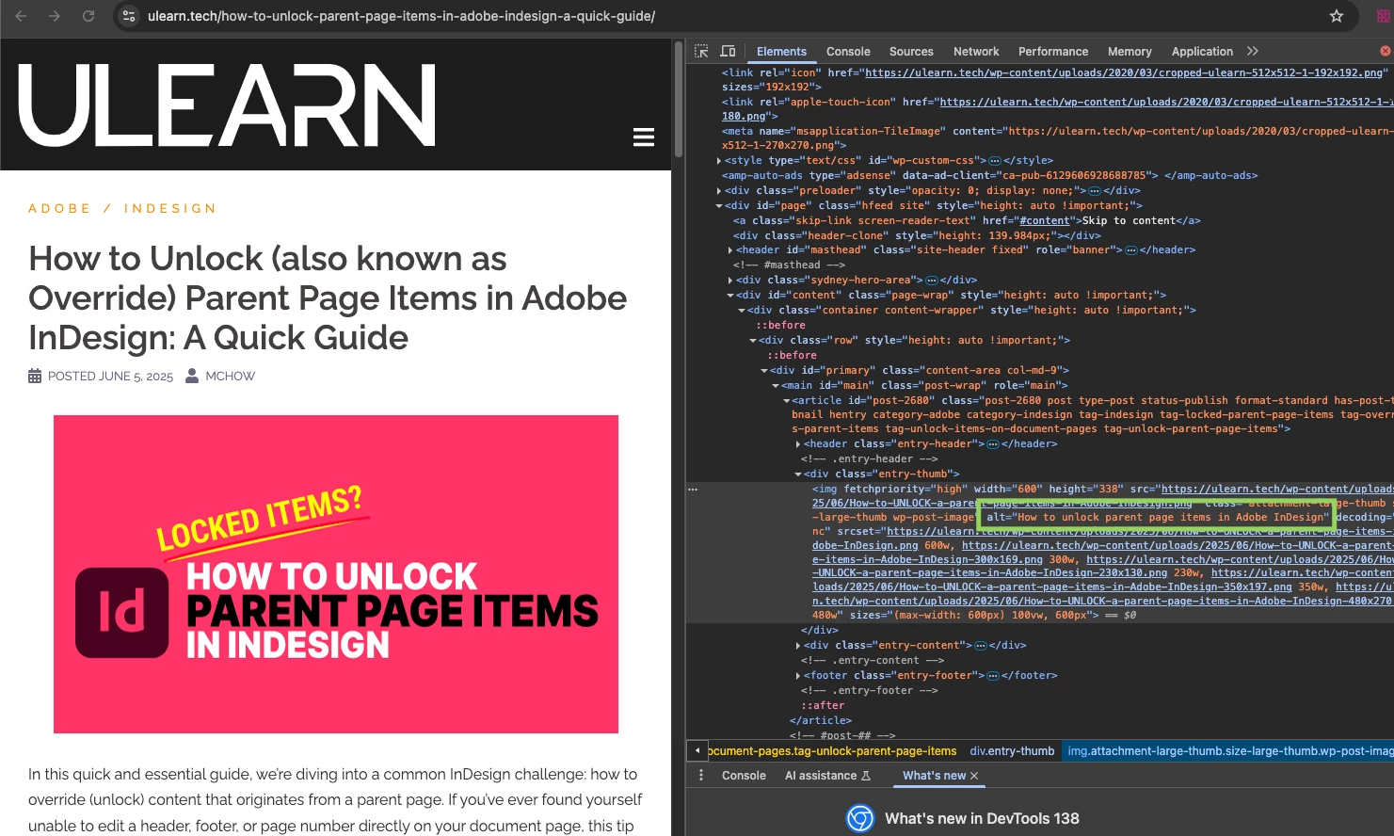Image resolution: width=1394 pixels, height=836 pixels.
Task: Select div.entry-thumb in the breadcrumb bar
Action: (x=1012, y=751)
